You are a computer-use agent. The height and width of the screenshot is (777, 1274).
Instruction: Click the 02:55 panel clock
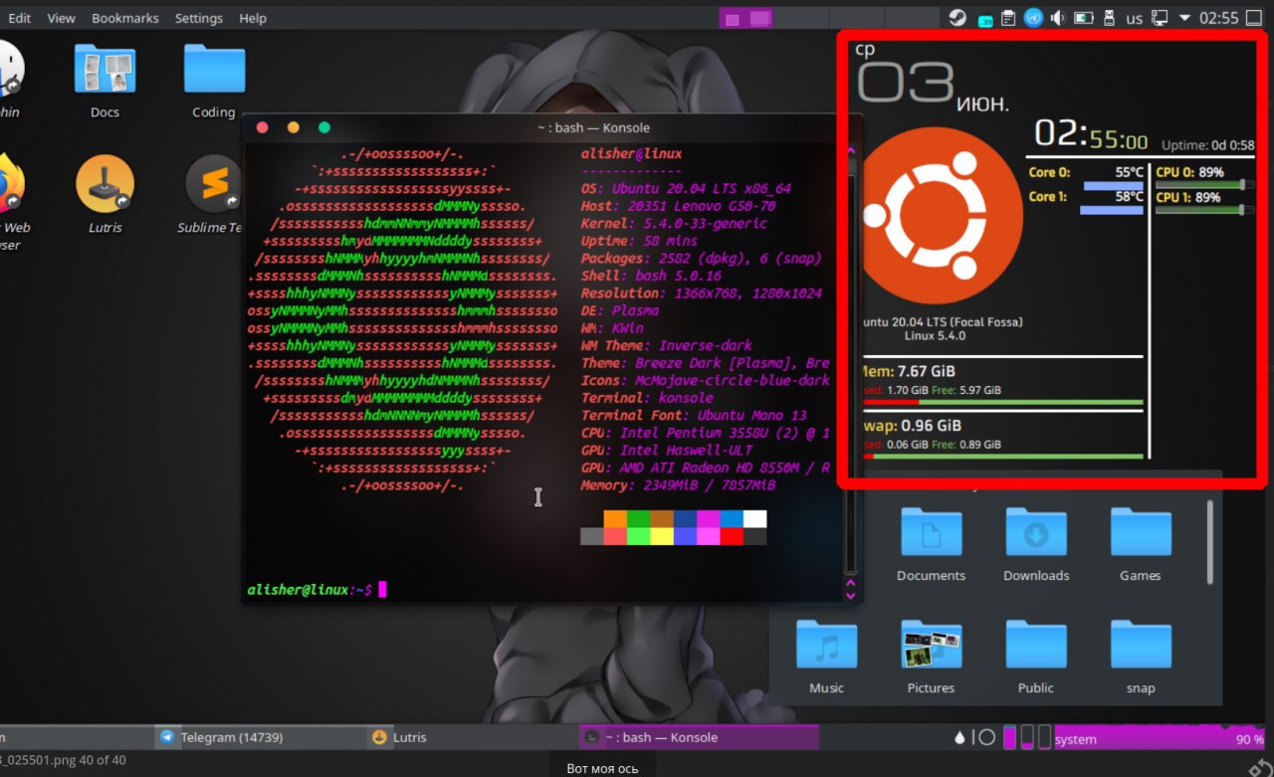click(x=1218, y=18)
